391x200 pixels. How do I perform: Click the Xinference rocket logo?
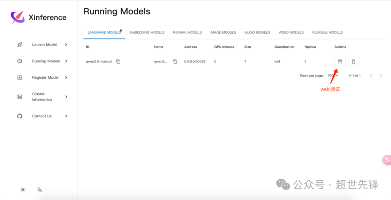17,17
